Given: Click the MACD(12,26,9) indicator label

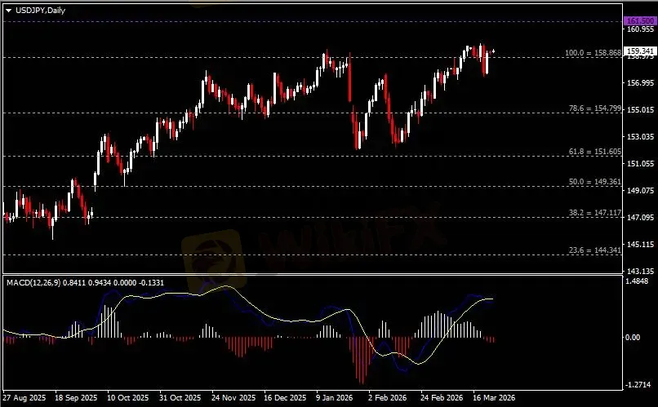Looking at the screenshot, I should (x=33, y=282).
